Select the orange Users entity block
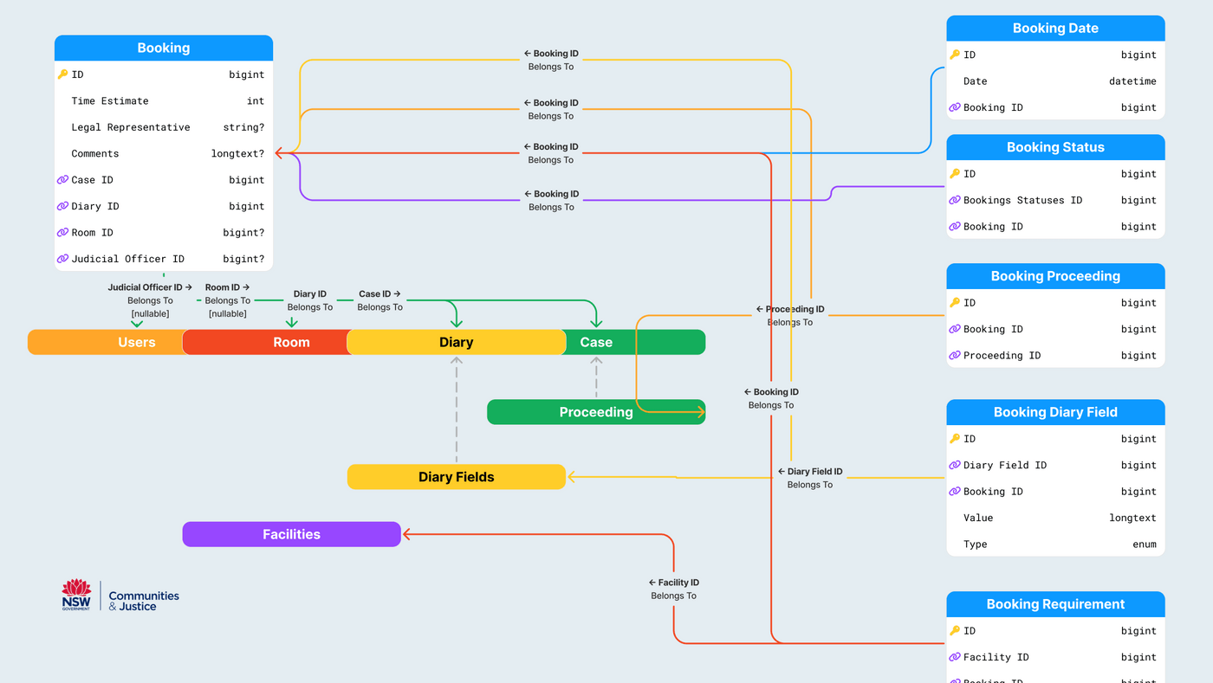 tap(106, 342)
